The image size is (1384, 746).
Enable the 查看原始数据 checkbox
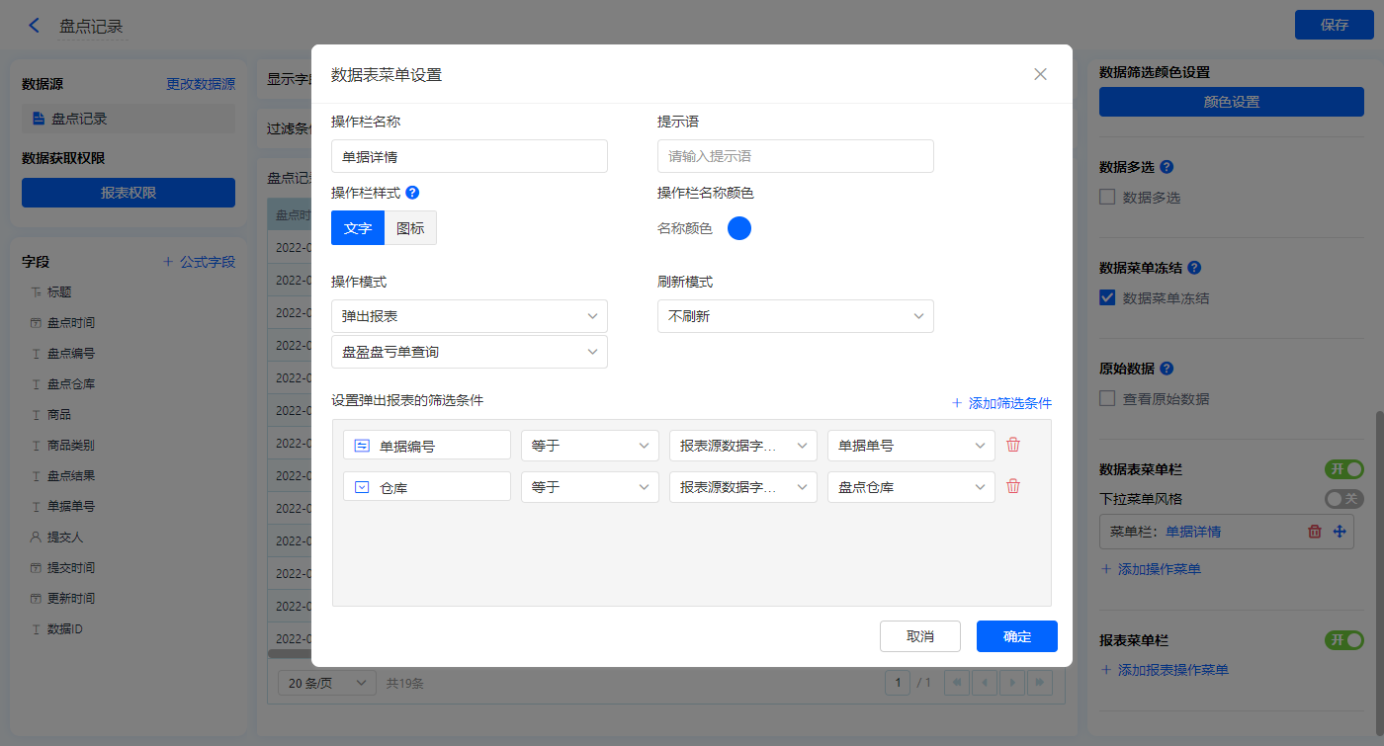coord(1108,399)
